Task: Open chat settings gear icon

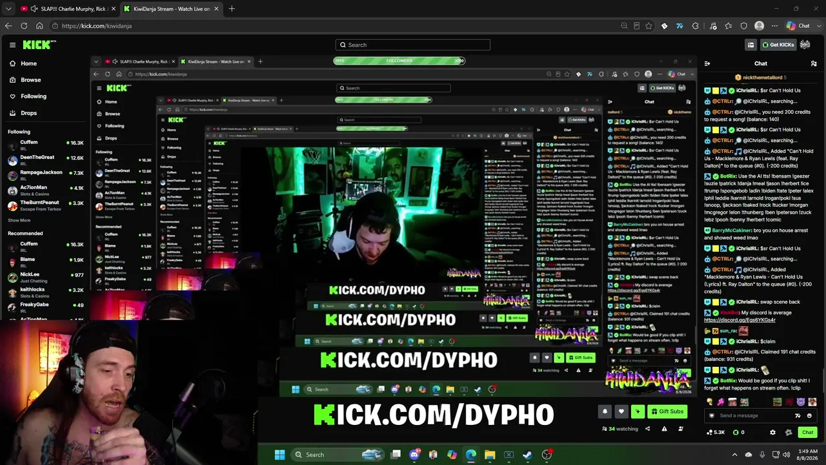Action: 772,433
